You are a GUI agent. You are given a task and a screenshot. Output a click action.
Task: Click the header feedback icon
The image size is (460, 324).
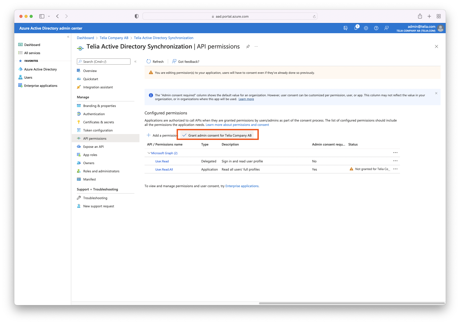tap(386, 28)
